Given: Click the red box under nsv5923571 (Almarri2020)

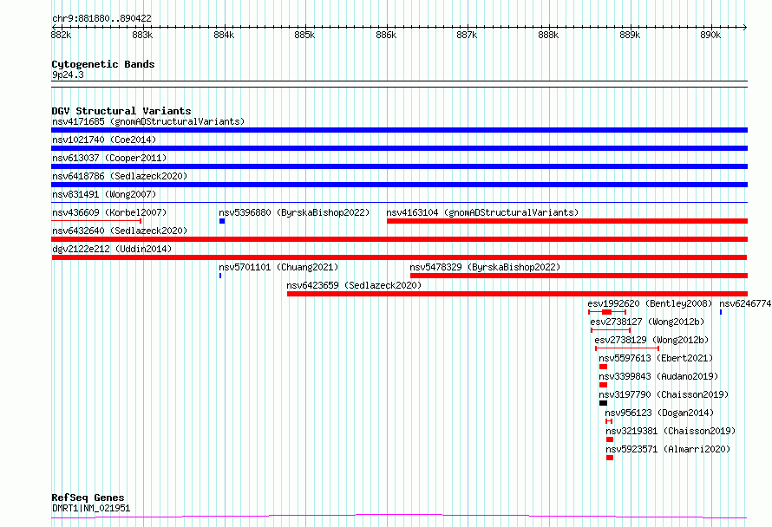Looking at the screenshot, I should [610, 458].
